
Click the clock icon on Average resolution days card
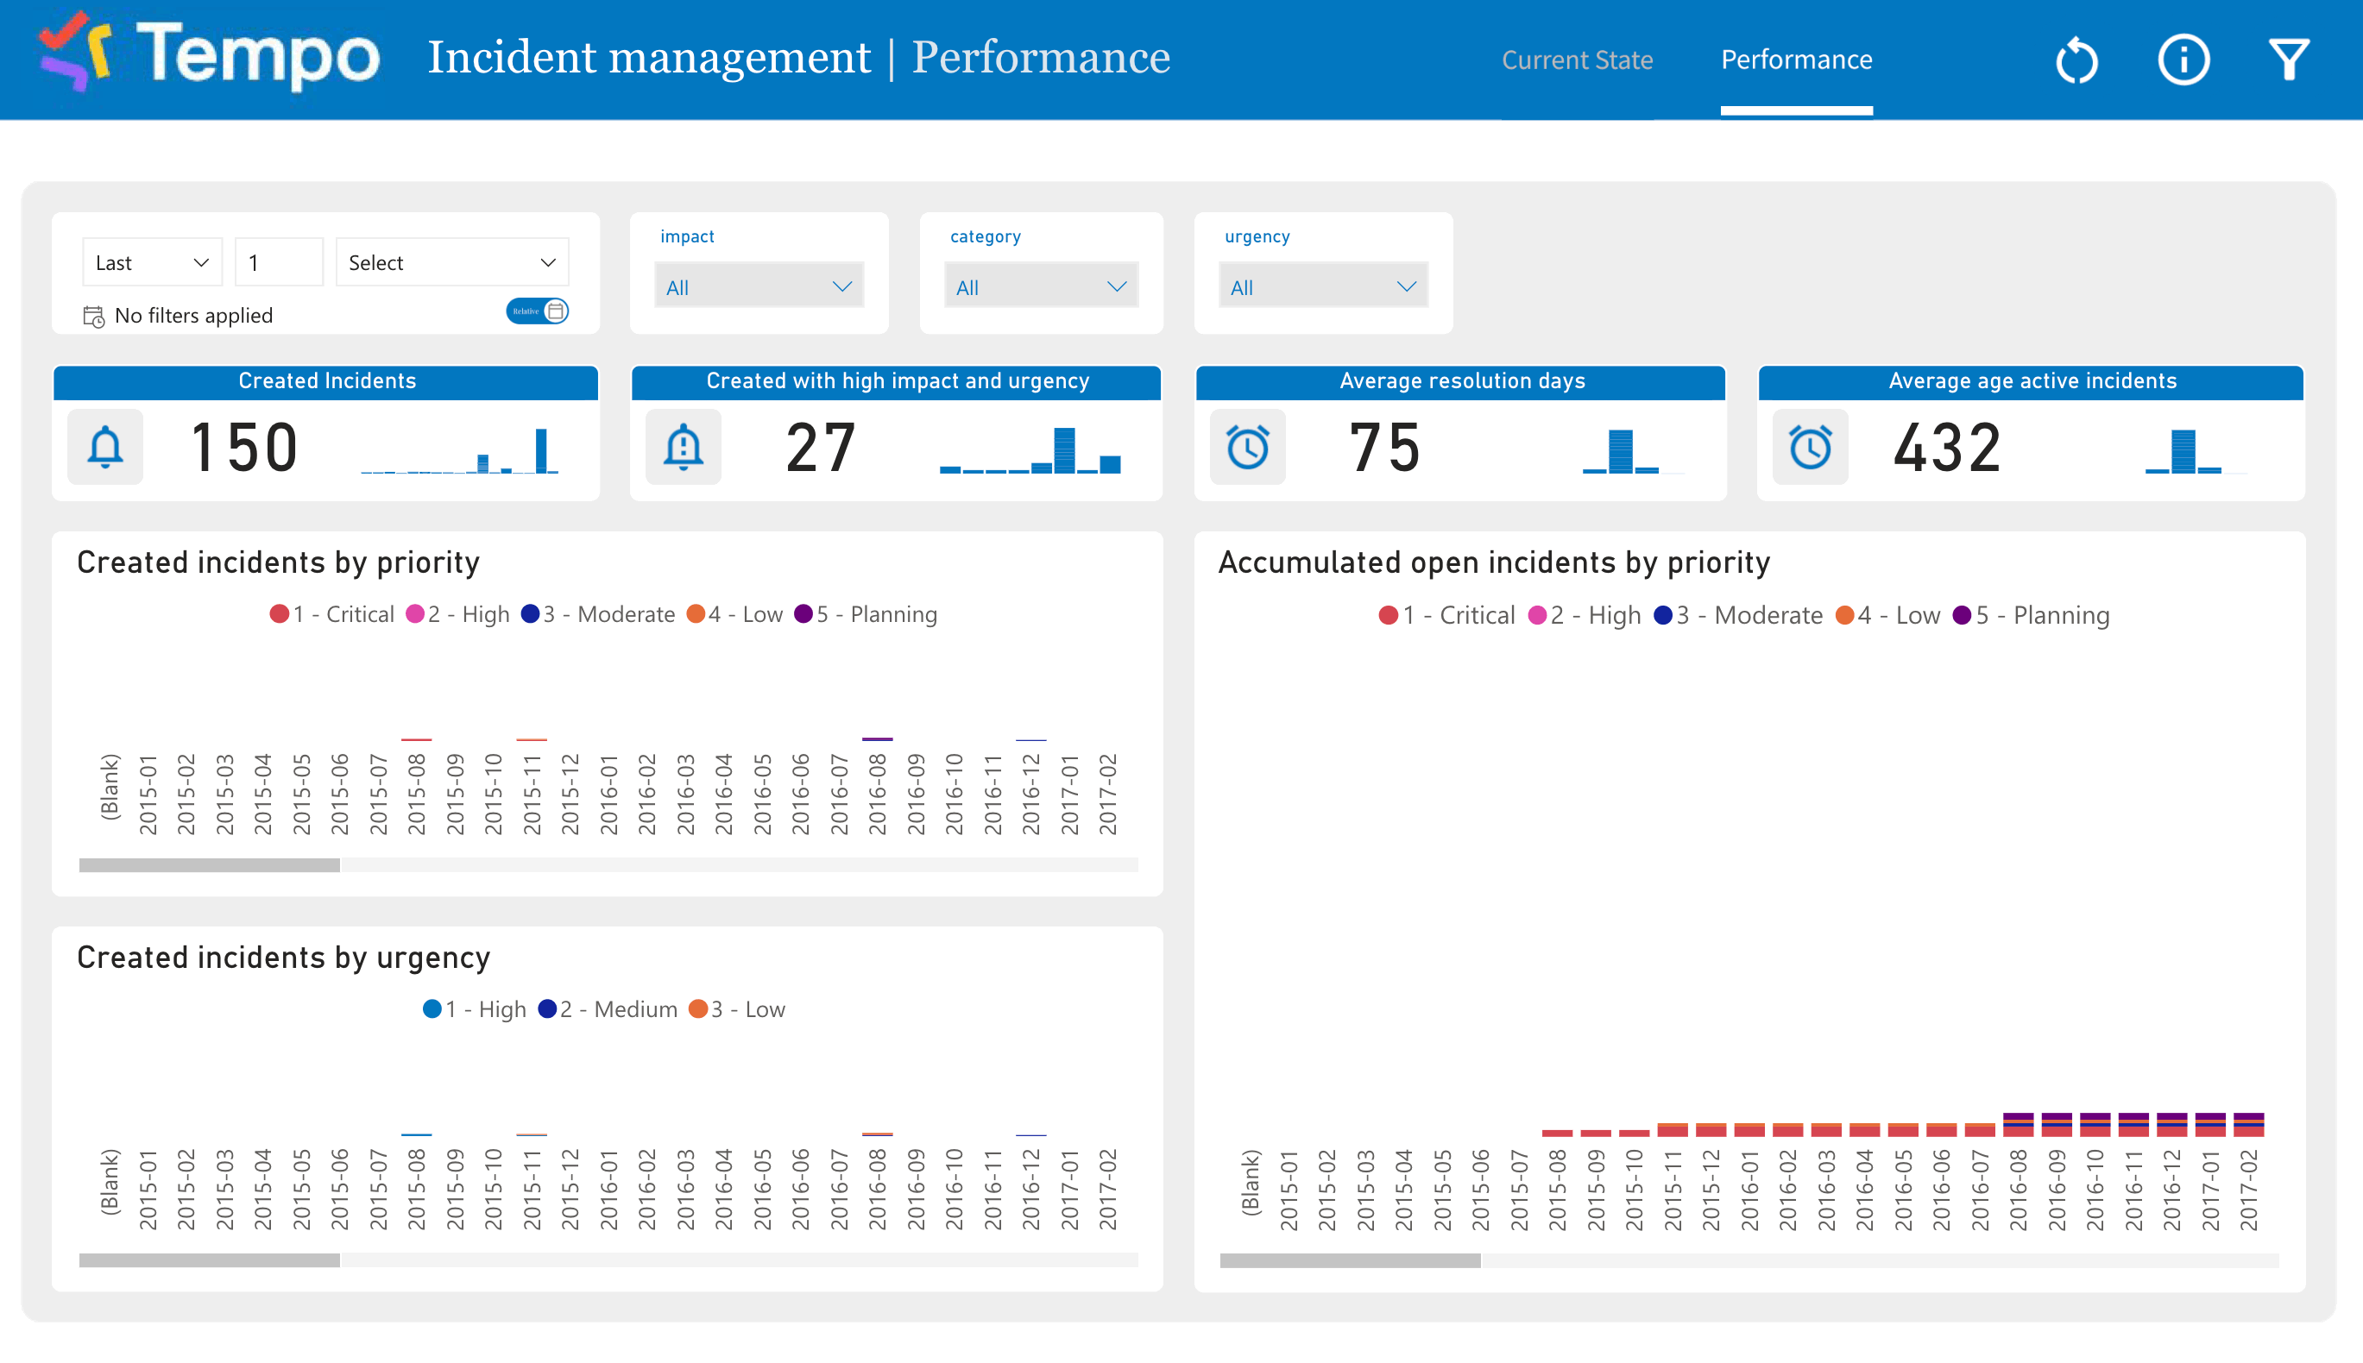1249,448
